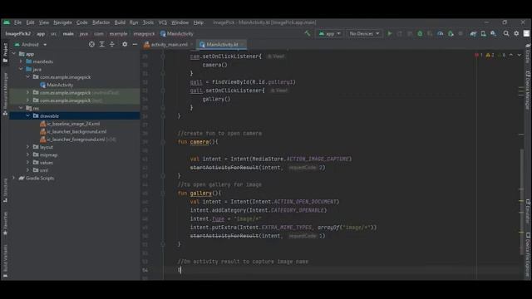Viewport: 532px width, 299px height.
Task: Open the Build menu
Action: click(x=120, y=22)
